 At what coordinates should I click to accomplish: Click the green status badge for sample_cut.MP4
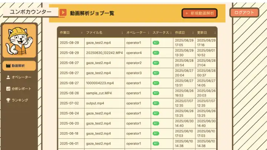pyautogui.click(x=156, y=93)
